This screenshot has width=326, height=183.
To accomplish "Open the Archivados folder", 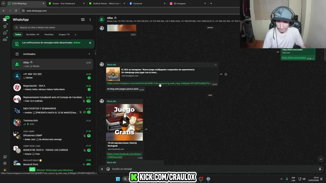I will point(52,54).
